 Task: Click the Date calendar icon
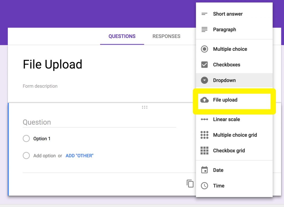tap(204, 170)
